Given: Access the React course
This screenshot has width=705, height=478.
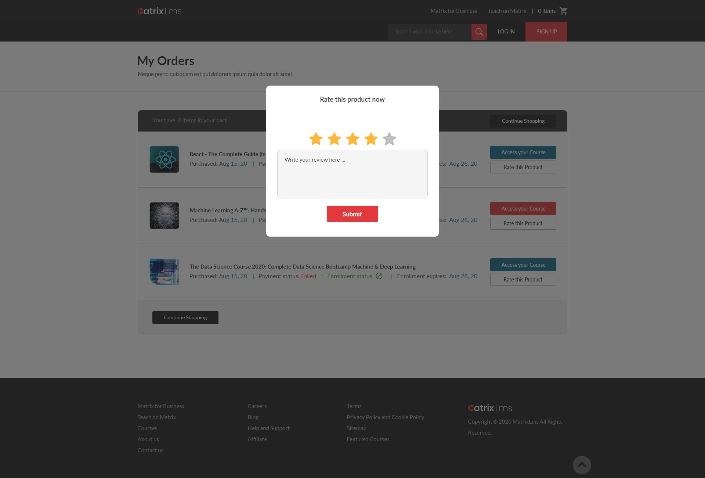Looking at the screenshot, I should coord(523,152).
